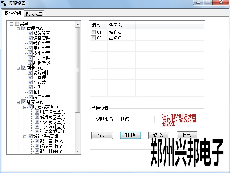This screenshot has width=230, height=173.
Task: Tick the checkbox for role 01
Action: tap(93, 32)
